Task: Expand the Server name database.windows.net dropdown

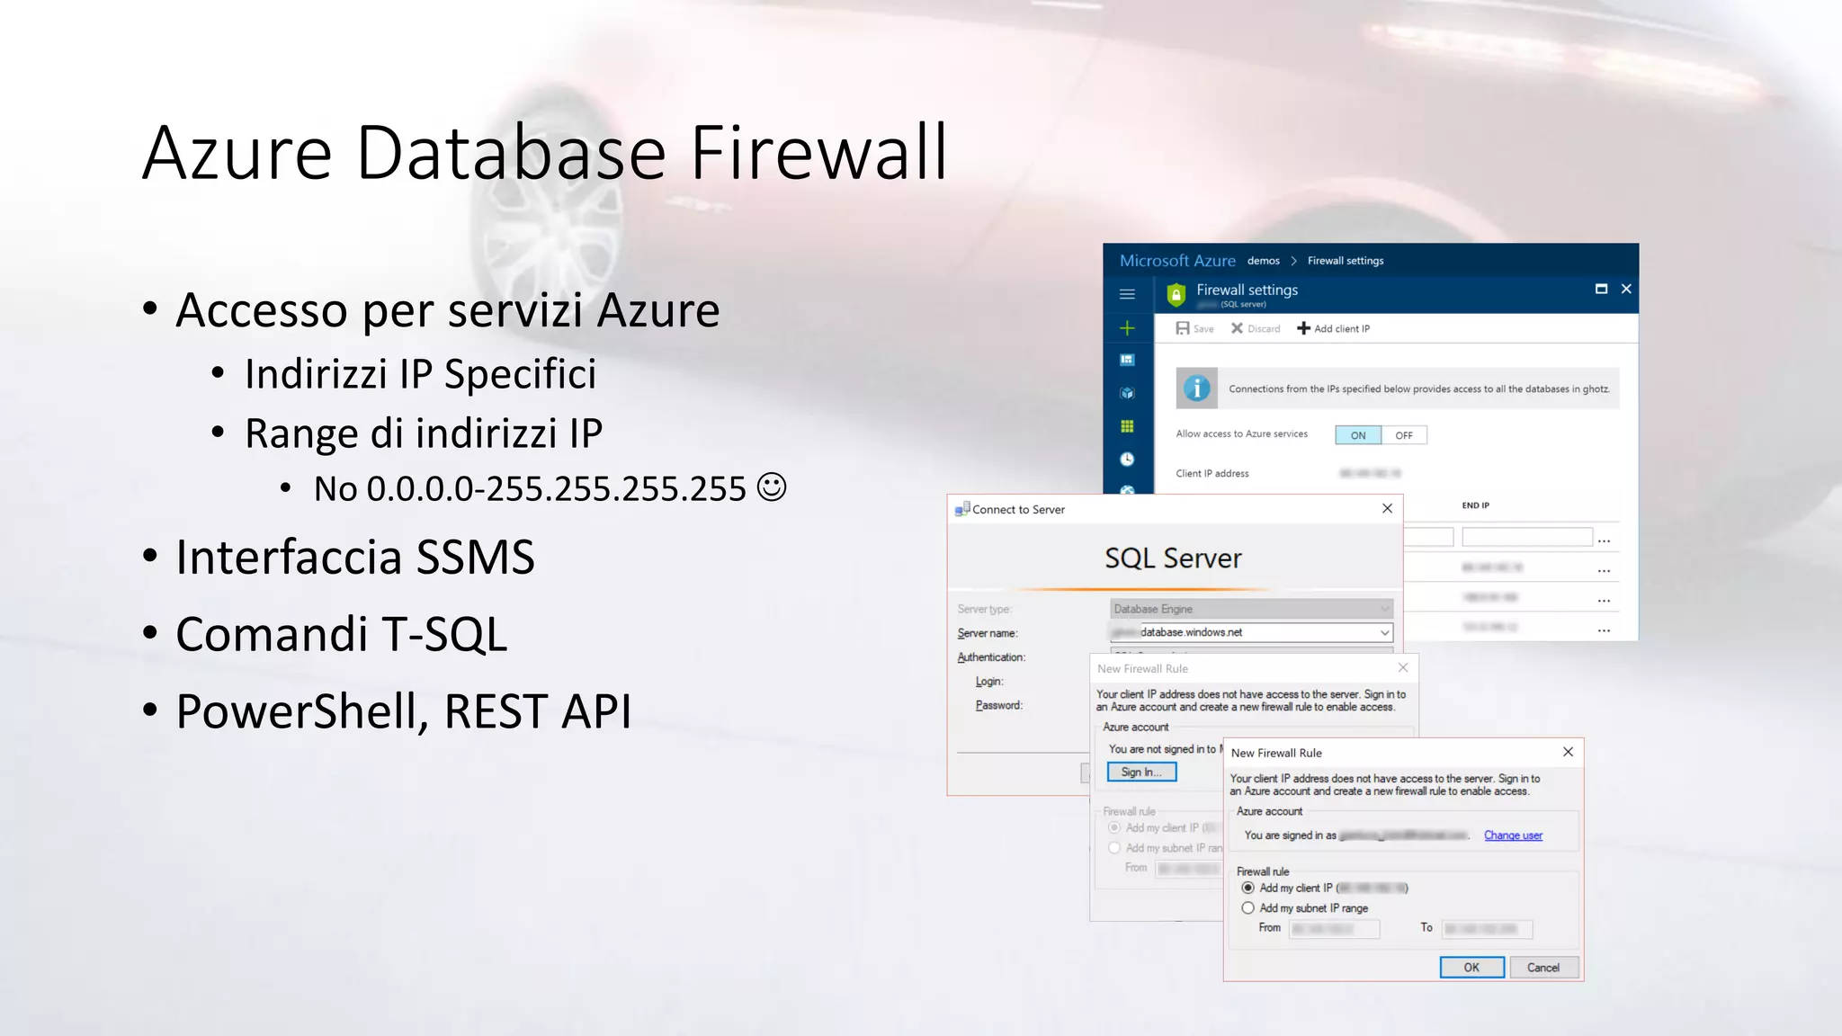Action: point(1384,632)
